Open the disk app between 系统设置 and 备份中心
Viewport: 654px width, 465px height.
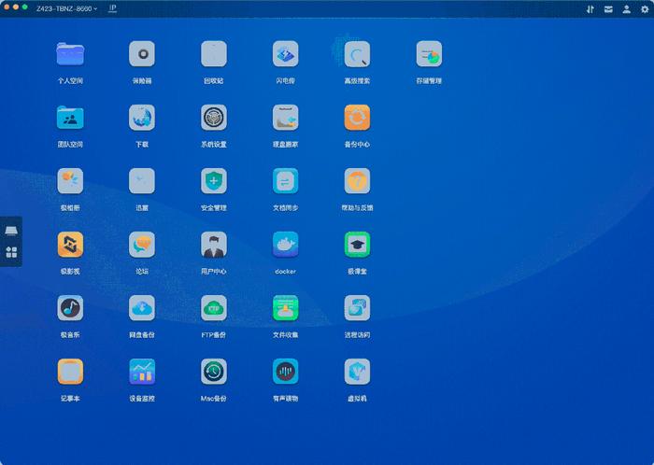(x=285, y=118)
